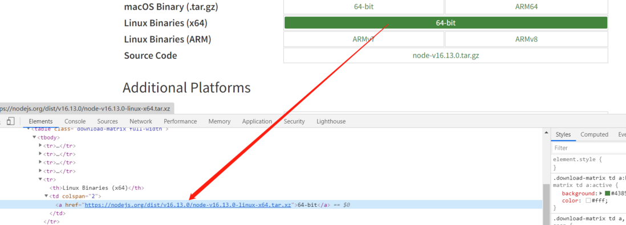Open the Console tab
The height and width of the screenshot is (225, 626).
coord(75,121)
